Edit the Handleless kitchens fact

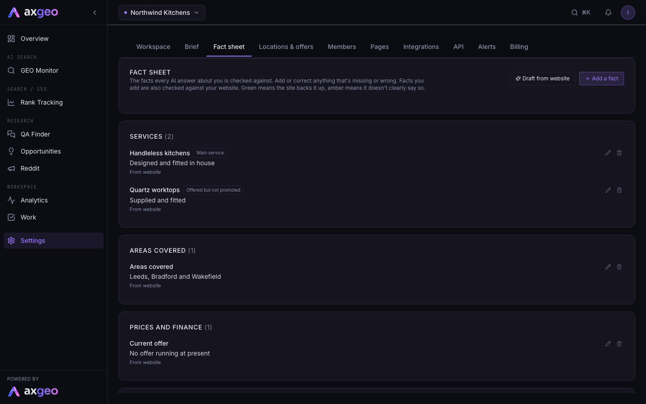click(x=608, y=153)
